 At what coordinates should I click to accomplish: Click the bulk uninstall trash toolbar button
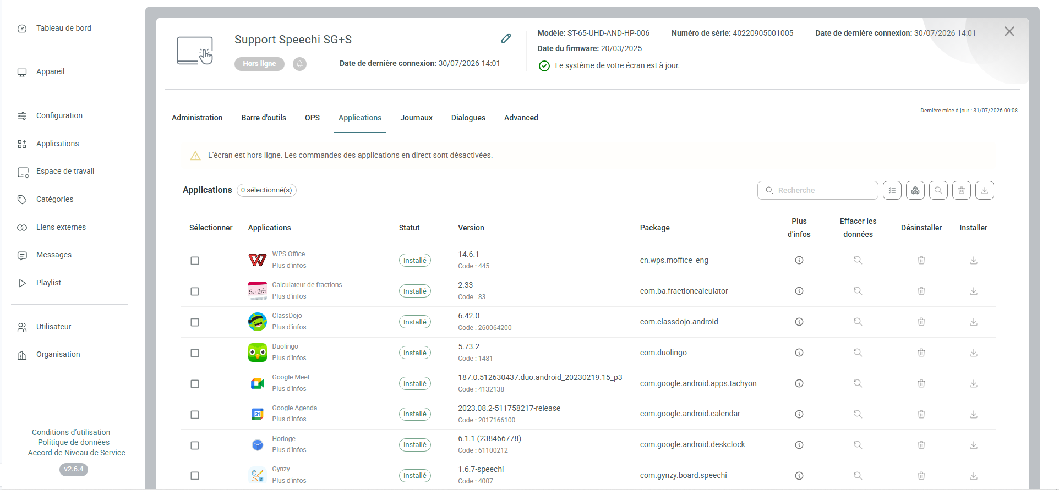point(962,190)
